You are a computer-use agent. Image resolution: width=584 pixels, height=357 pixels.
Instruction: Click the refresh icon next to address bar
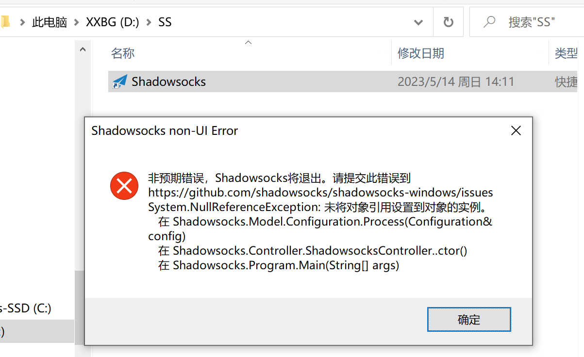tap(448, 22)
